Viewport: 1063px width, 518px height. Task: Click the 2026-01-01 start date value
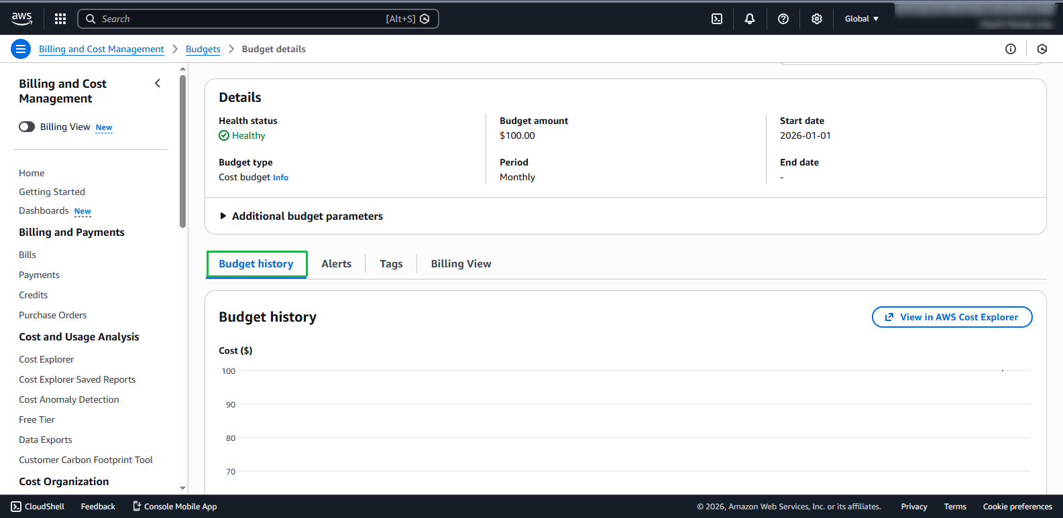coord(805,135)
